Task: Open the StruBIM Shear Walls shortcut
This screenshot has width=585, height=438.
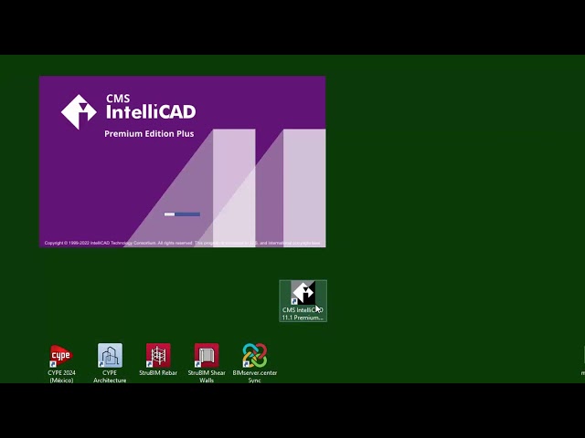Action: 207,363
